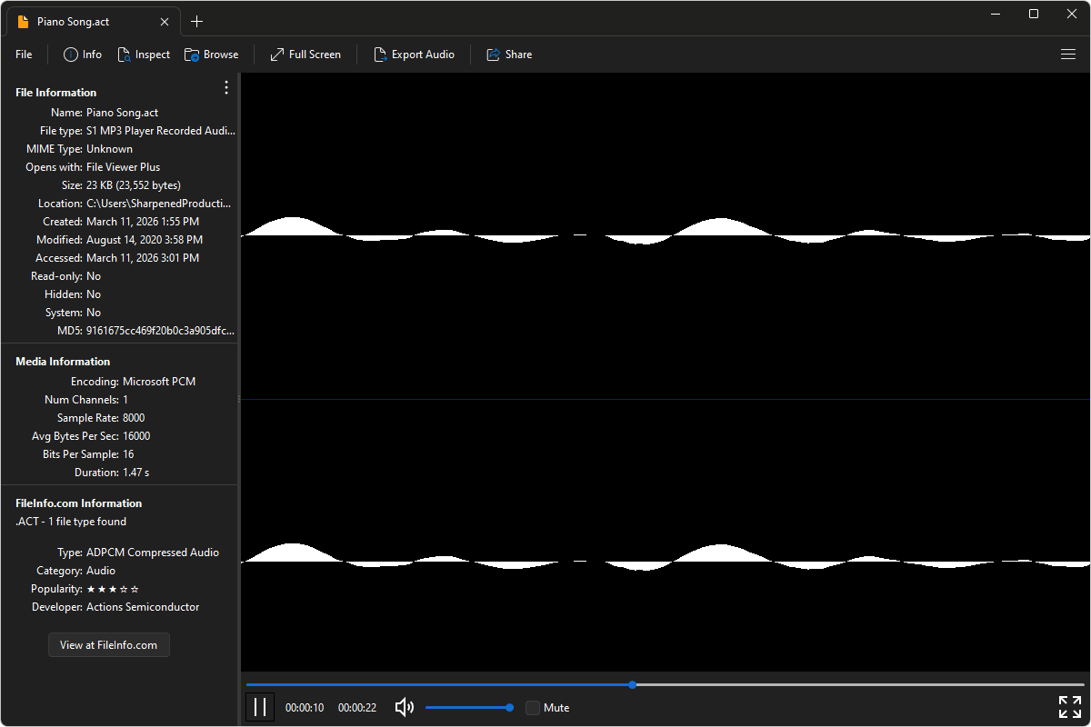1091x727 pixels.
Task: Click the volume slider handle
Action: (509, 707)
